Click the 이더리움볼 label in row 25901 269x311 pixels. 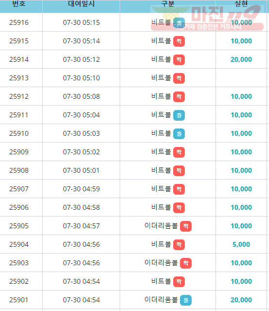pyautogui.click(x=161, y=300)
